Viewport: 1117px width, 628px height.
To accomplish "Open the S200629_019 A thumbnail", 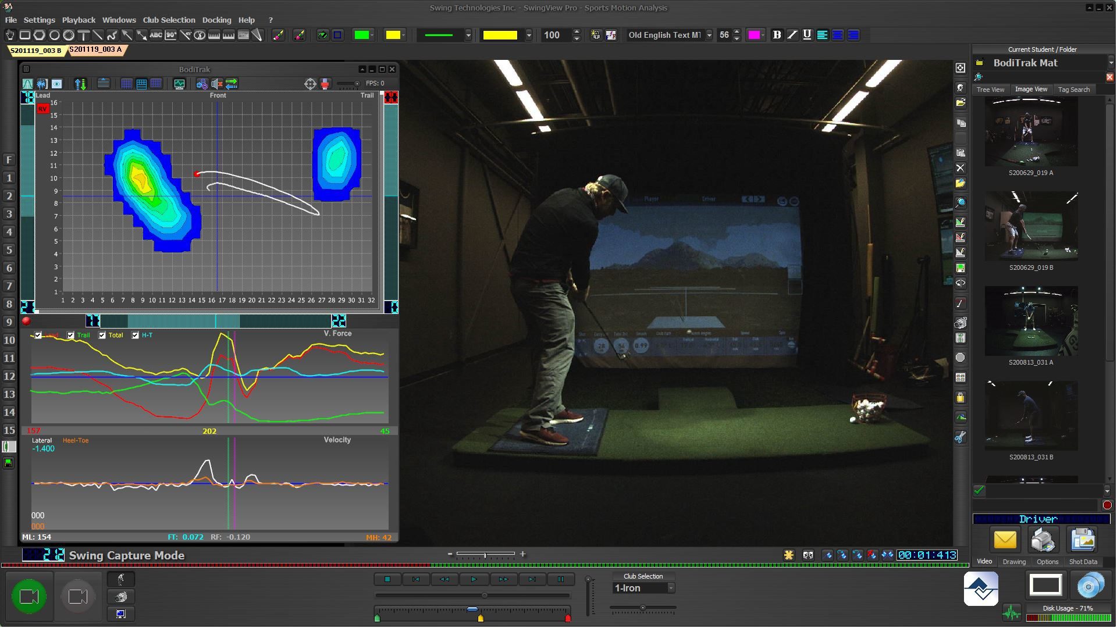I will pyautogui.click(x=1031, y=132).
